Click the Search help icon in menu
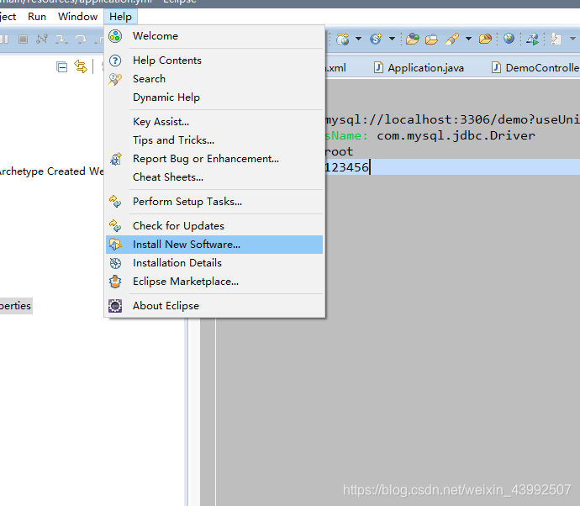This screenshot has height=506, width=580. (115, 79)
